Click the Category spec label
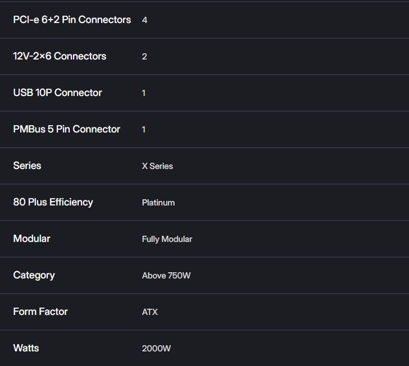The height and width of the screenshot is (366, 409). 34,275
